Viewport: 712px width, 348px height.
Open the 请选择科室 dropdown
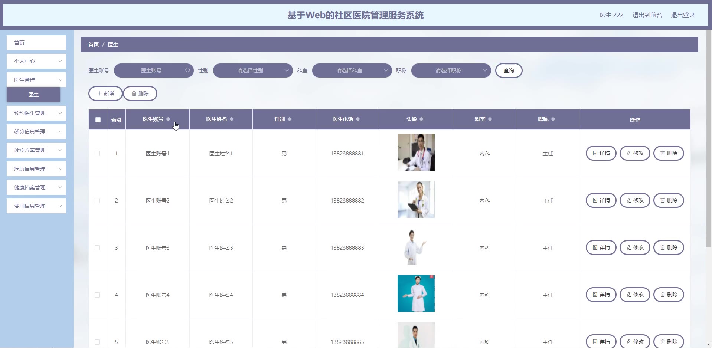(x=352, y=70)
